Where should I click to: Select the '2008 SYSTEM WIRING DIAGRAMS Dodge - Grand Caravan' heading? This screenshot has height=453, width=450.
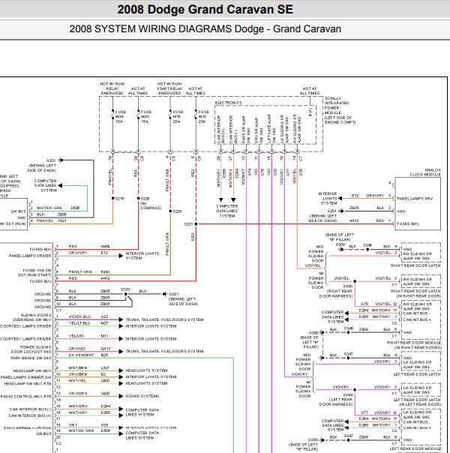[x=205, y=29]
